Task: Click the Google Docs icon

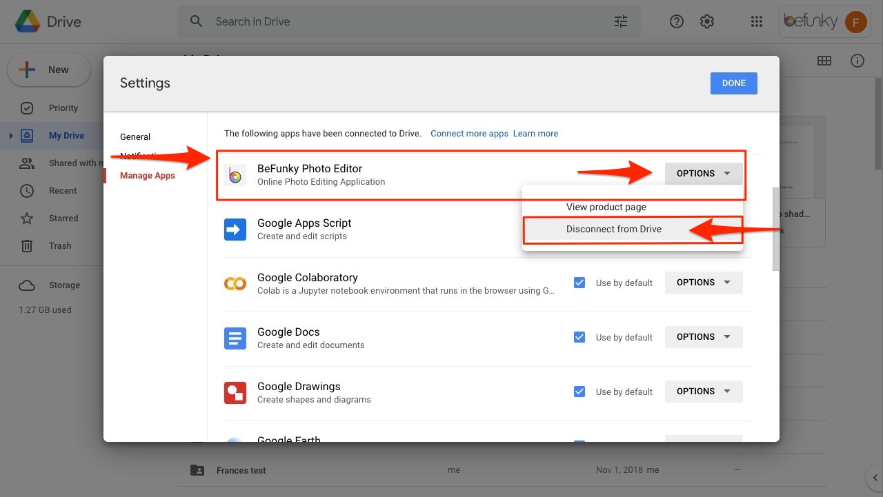Action: (x=235, y=338)
